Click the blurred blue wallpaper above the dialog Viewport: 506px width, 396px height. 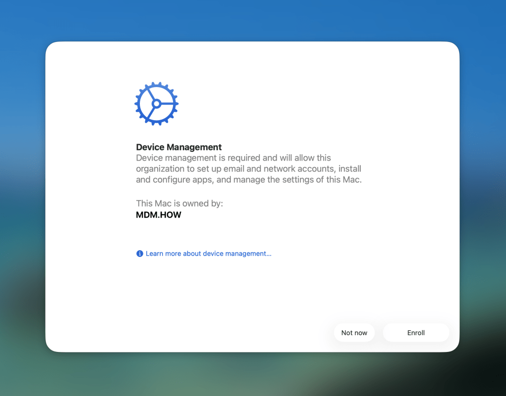pos(253,20)
